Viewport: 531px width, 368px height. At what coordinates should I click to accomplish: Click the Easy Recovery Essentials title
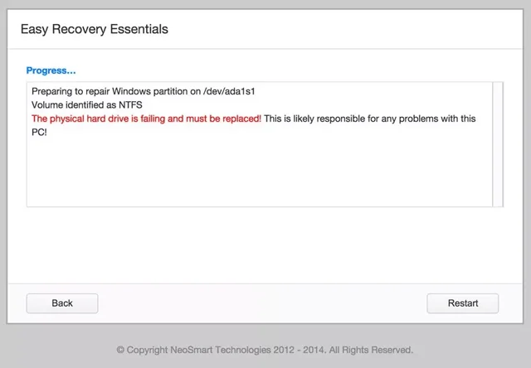click(x=95, y=29)
